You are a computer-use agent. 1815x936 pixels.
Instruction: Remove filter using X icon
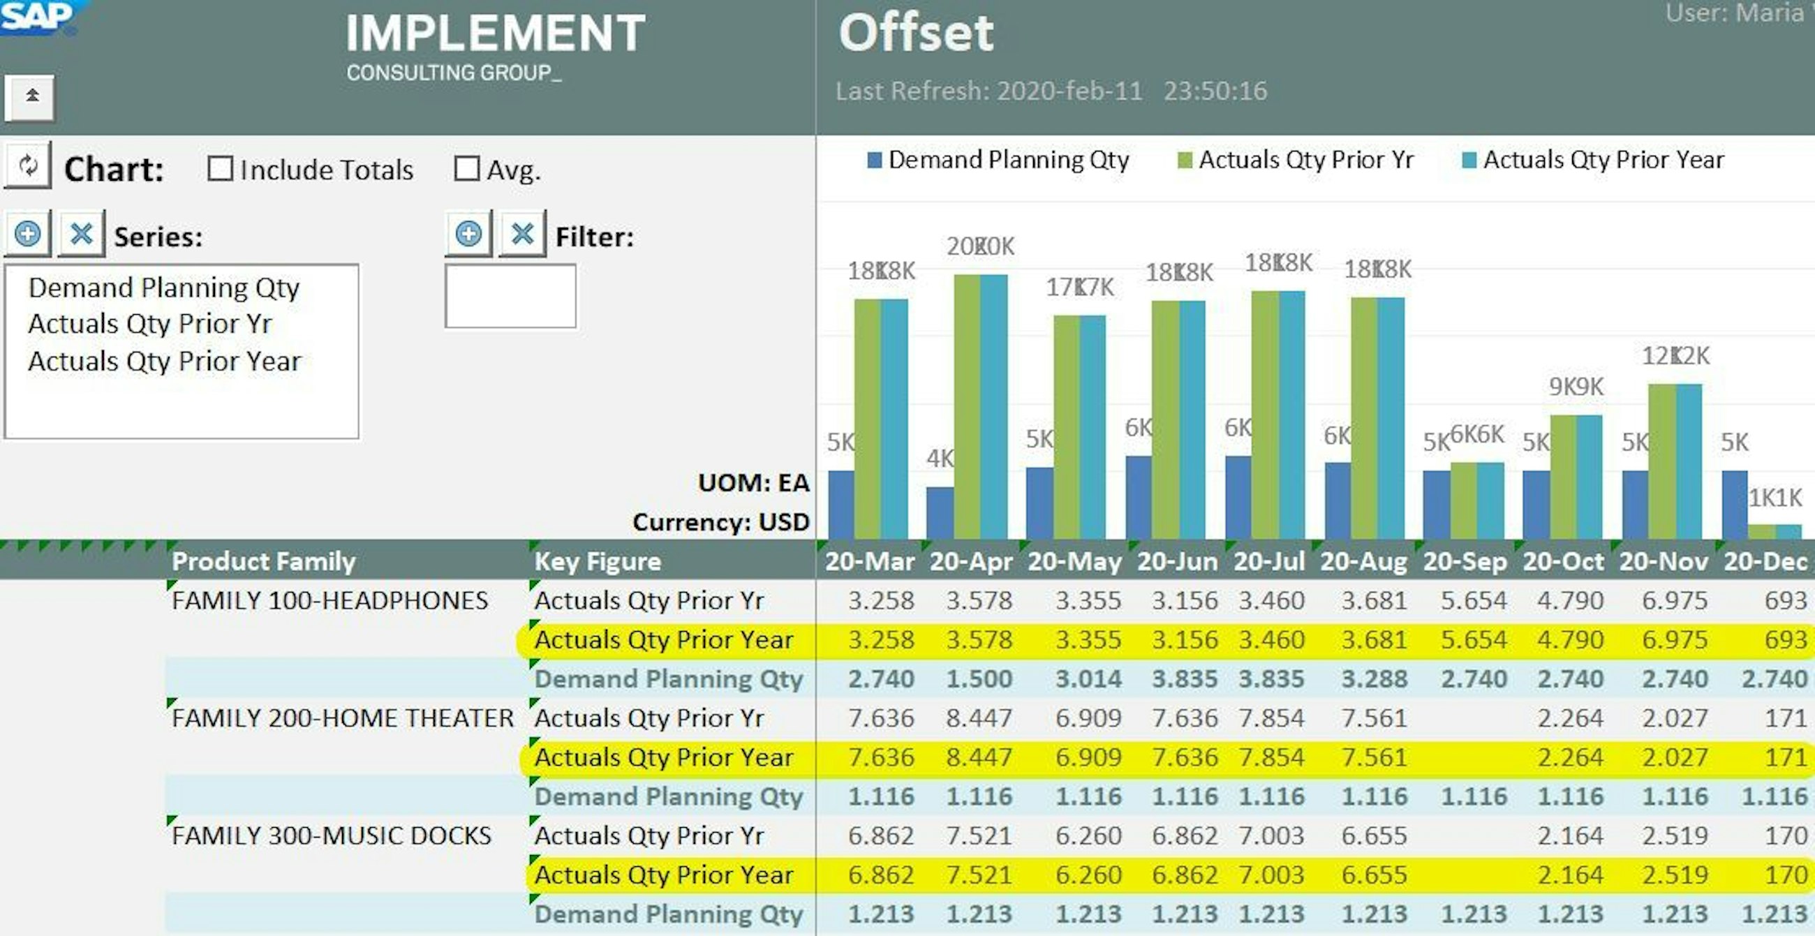[x=522, y=234]
